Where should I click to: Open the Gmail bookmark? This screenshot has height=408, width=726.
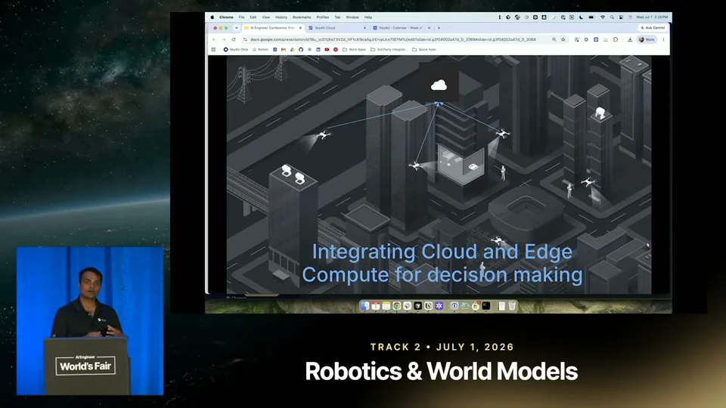tap(284, 50)
